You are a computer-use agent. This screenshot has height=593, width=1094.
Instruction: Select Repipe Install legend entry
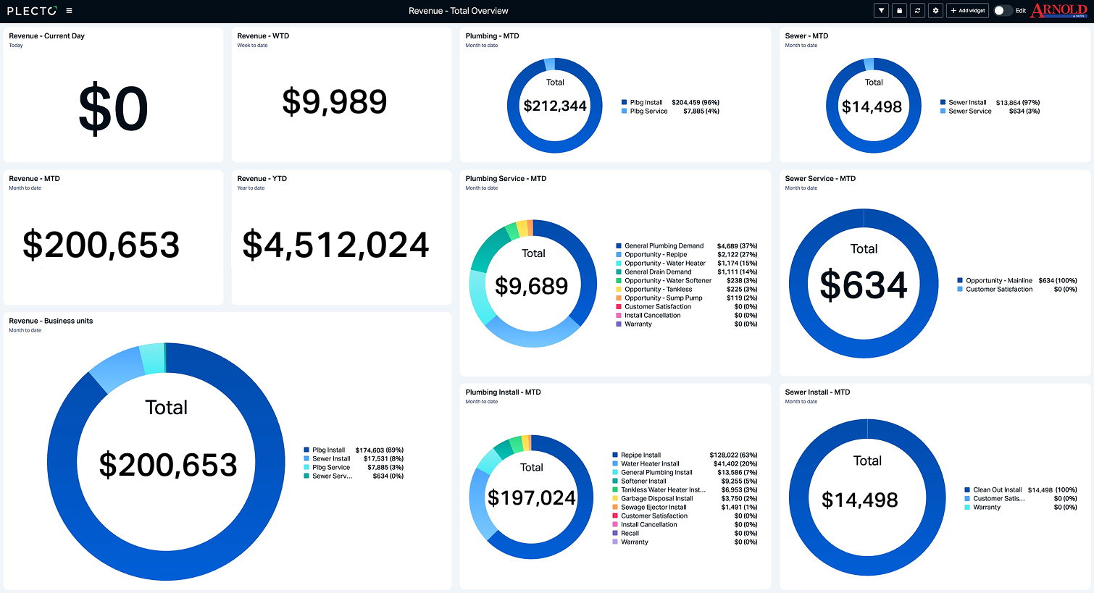tap(636, 455)
